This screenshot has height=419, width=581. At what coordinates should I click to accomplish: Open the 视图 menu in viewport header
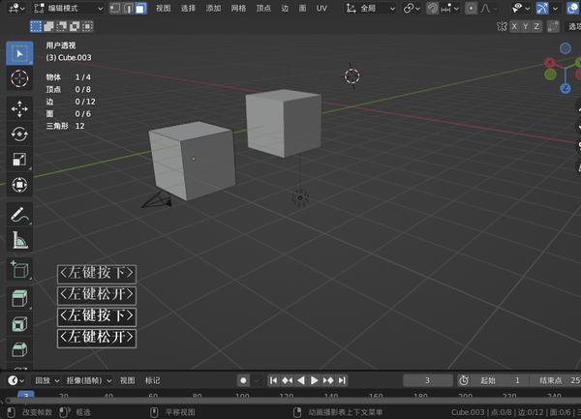coord(163,8)
